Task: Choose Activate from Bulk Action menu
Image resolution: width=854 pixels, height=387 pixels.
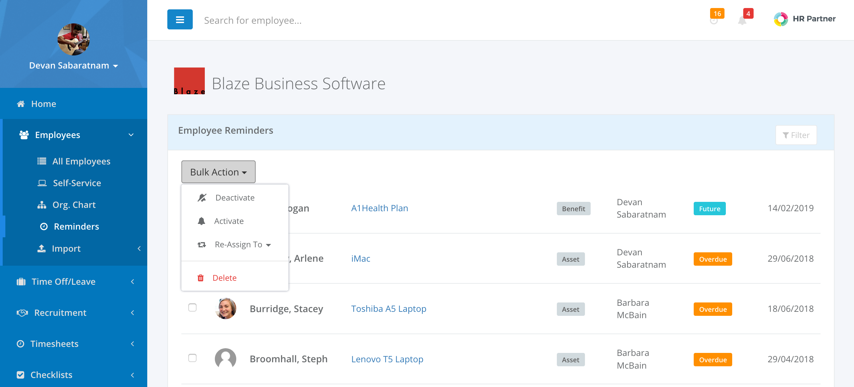Action: (235, 221)
